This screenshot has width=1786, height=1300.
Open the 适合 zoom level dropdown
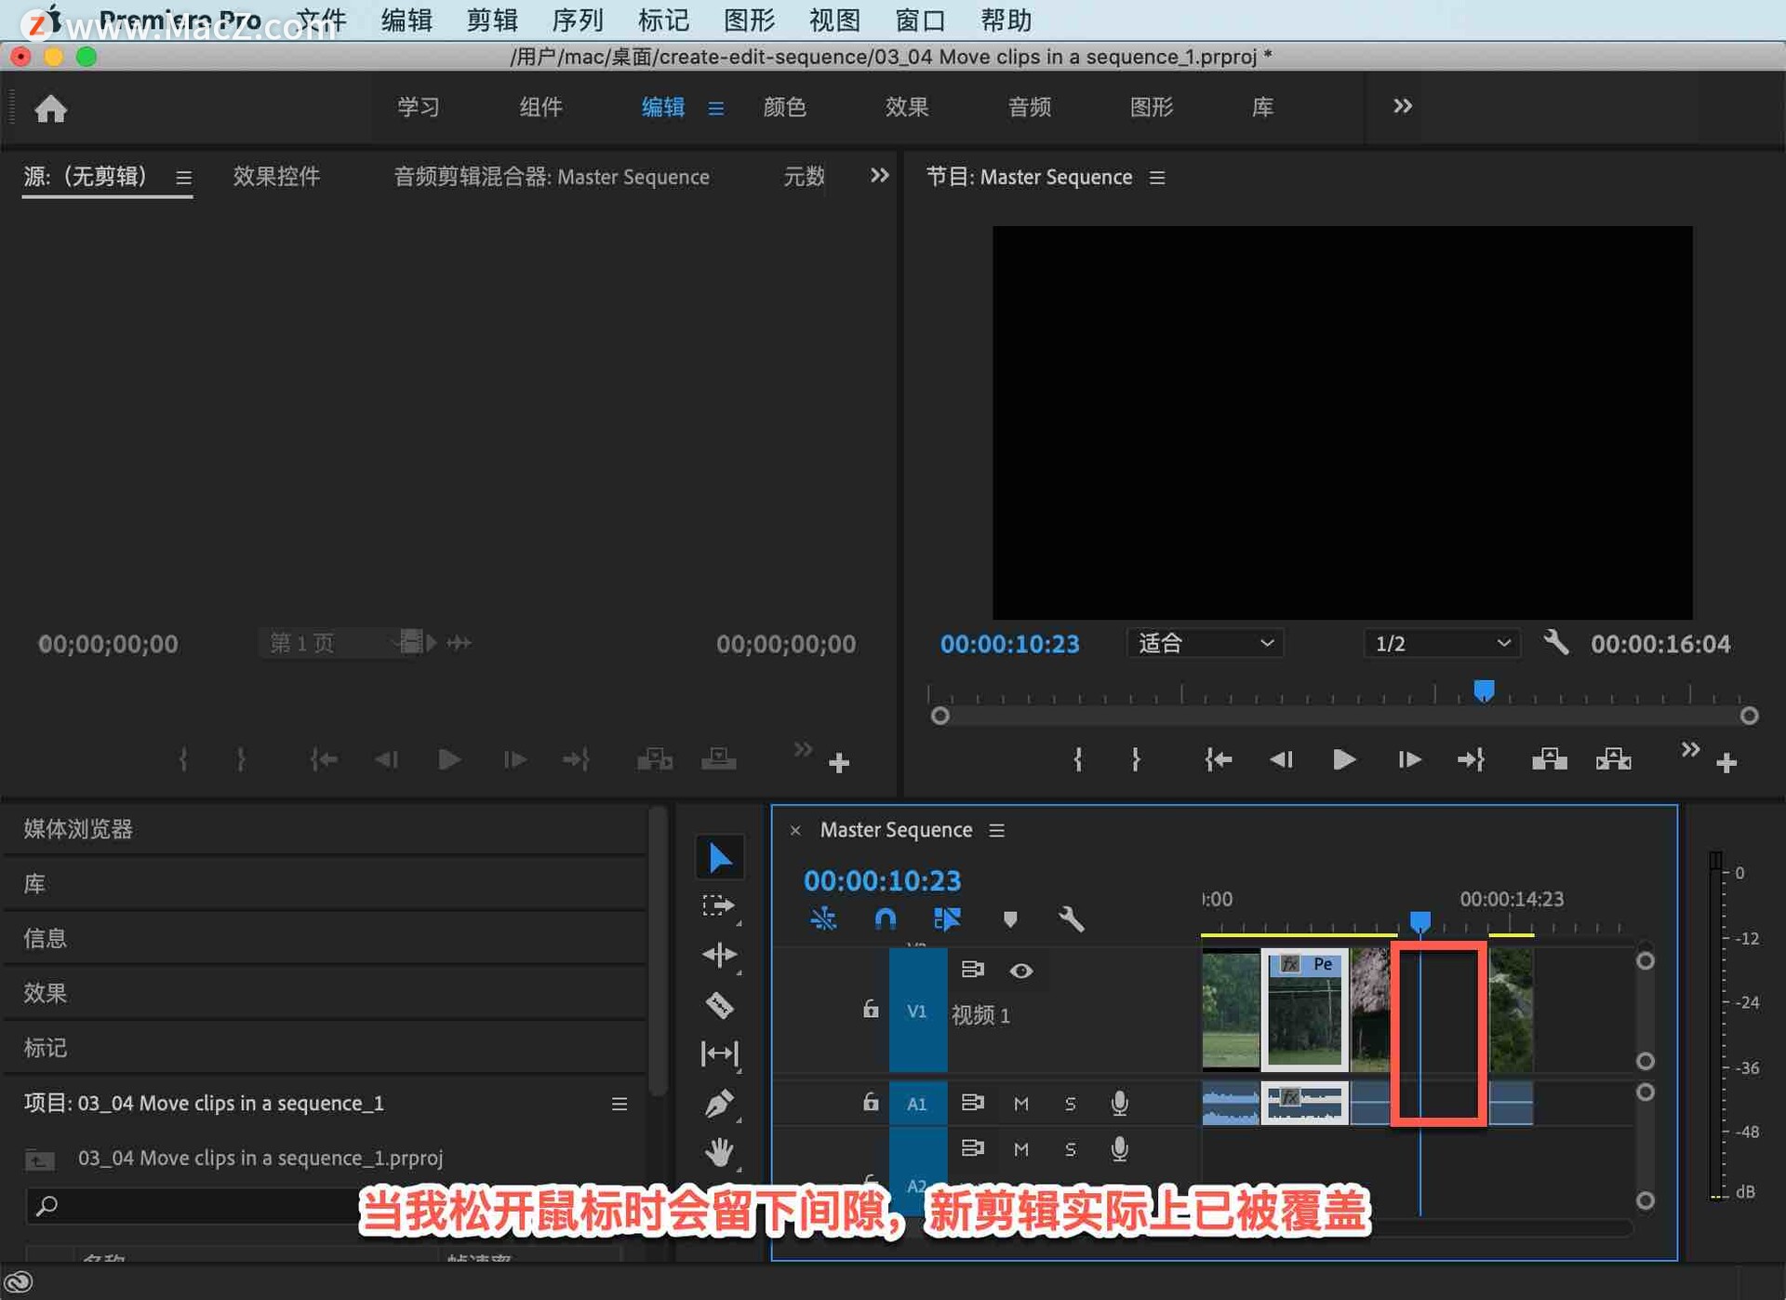pyautogui.click(x=1205, y=643)
